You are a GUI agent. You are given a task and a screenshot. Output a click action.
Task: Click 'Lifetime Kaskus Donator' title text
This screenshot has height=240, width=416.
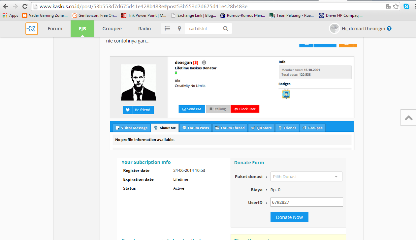point(196,68)
